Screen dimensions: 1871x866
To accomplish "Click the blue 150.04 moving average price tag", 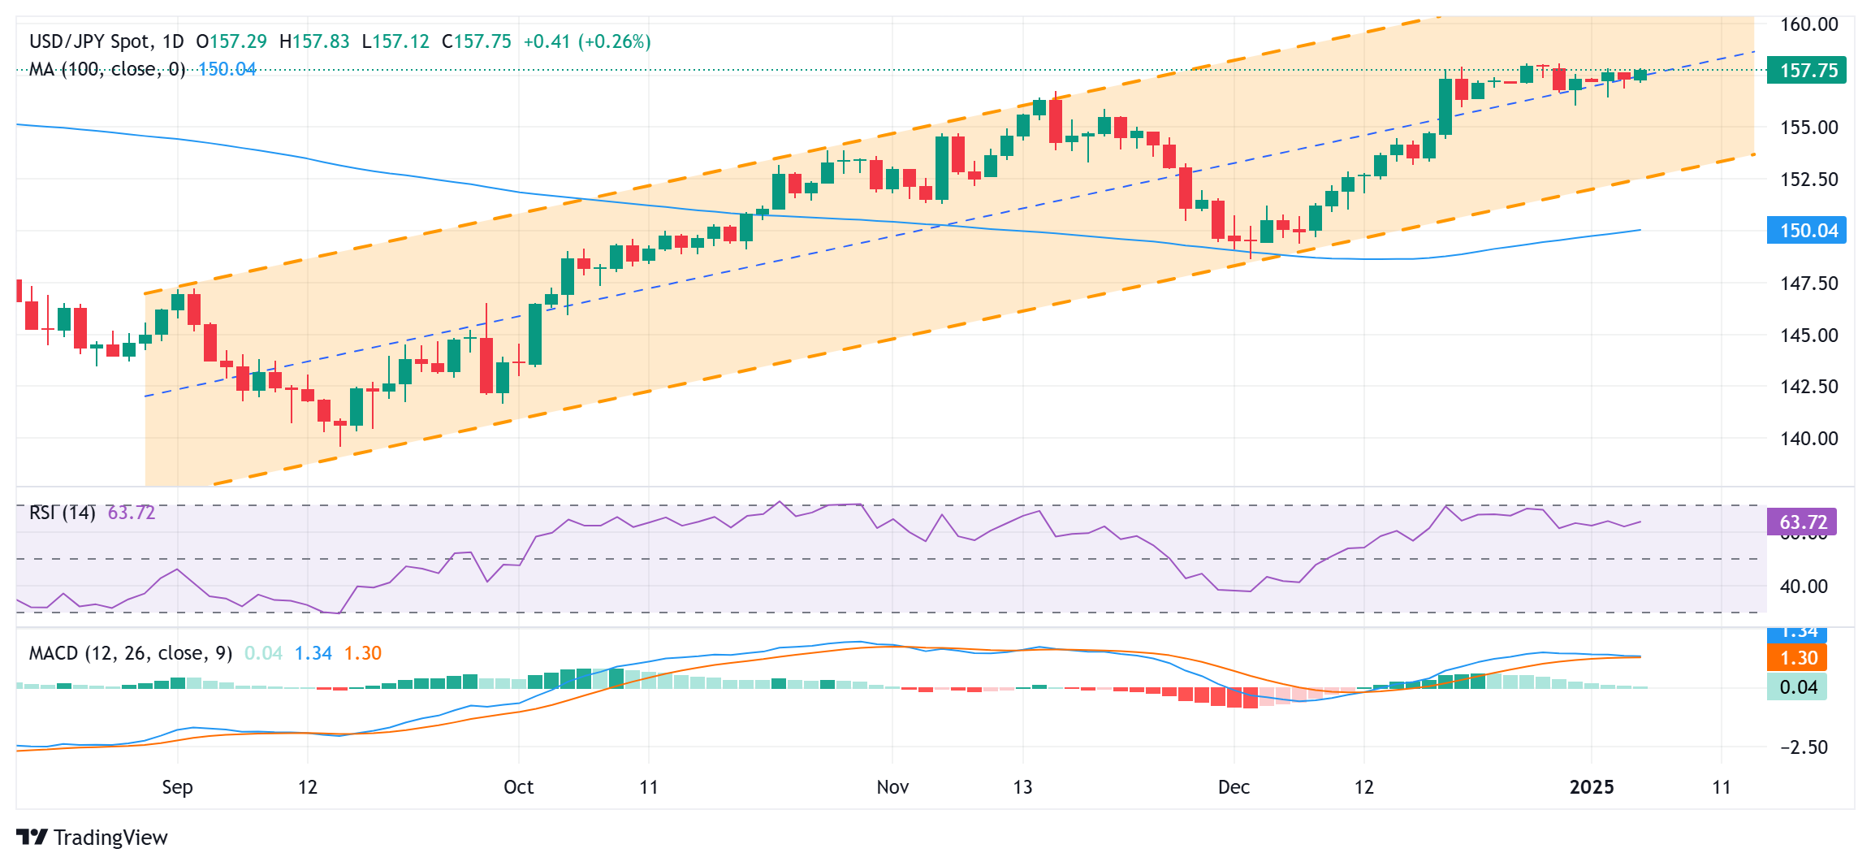I will (1807, 231).
